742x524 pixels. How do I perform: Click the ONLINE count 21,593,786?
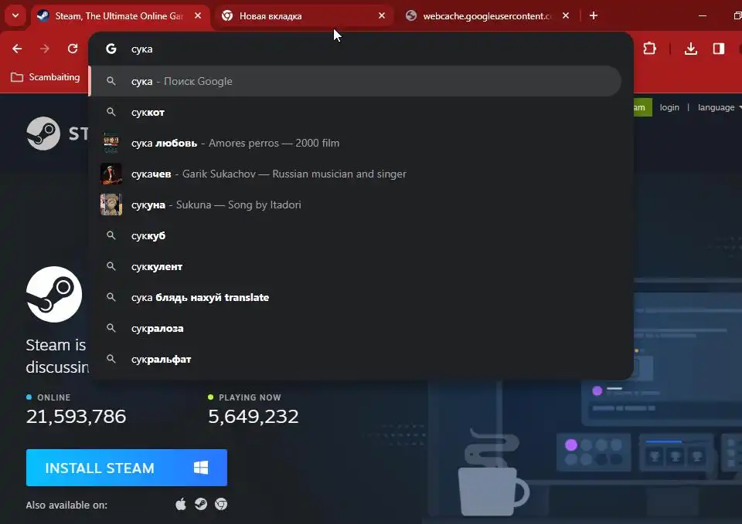pyautogui.click(x=77, y=416)
